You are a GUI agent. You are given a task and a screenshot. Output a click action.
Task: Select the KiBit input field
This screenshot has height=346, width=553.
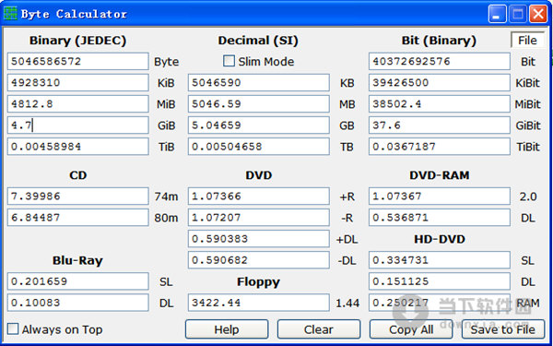click(440, 83)
